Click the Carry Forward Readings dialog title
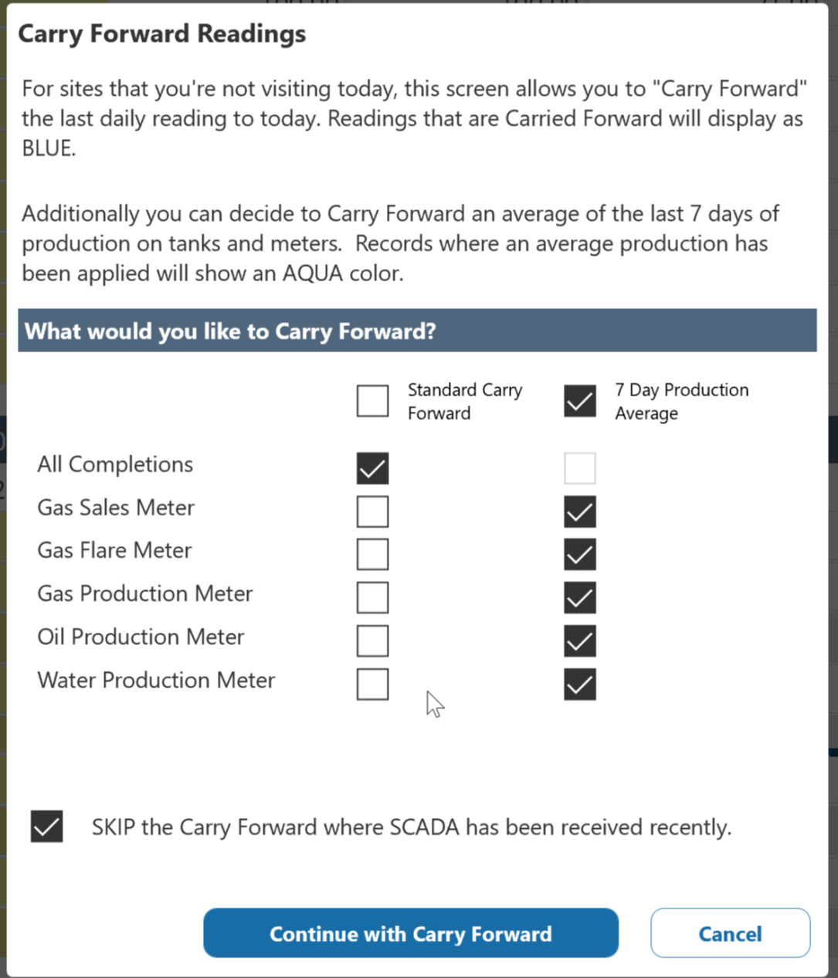 162,34
